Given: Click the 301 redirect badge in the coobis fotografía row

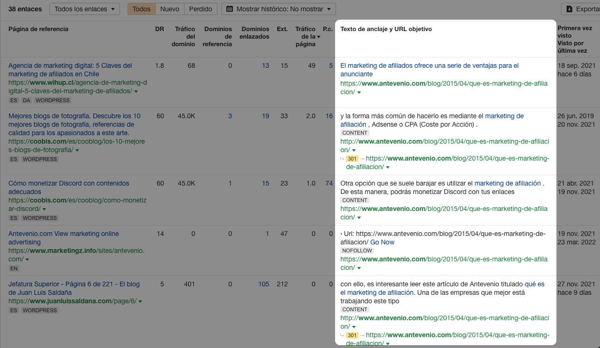Looking at the screenshot, I should (x=352, y=159).
